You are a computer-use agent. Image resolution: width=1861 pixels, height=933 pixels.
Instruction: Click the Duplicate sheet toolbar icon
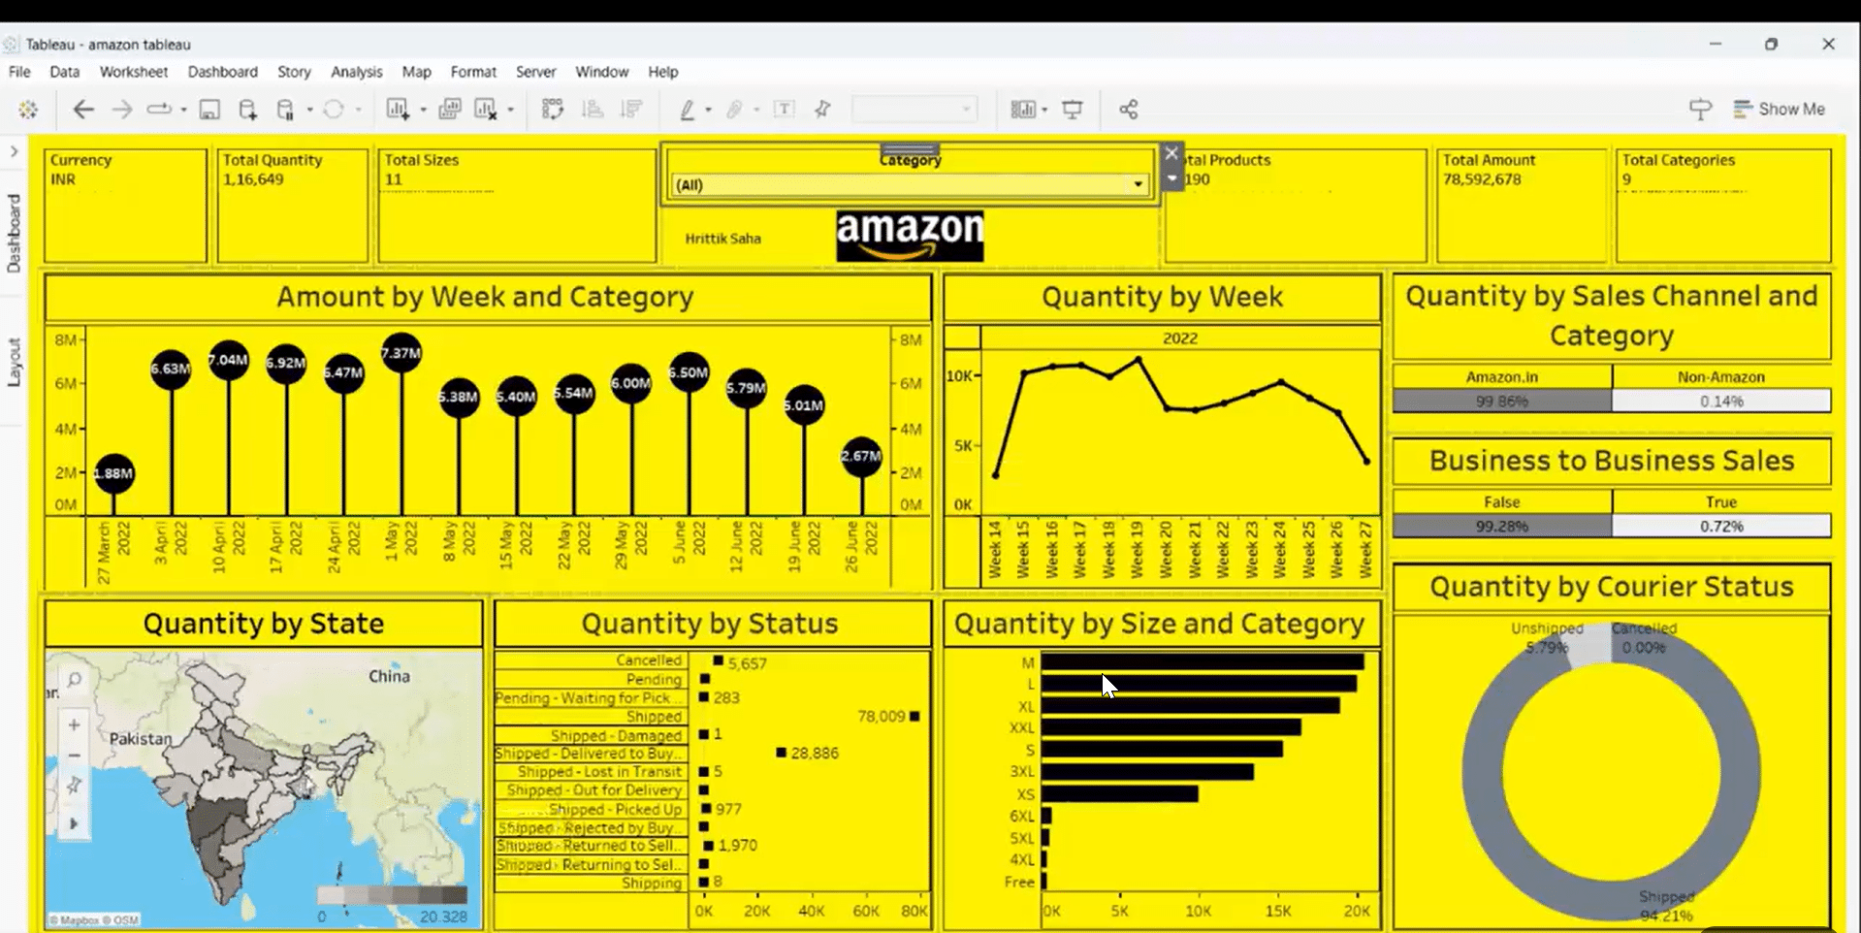449,110
